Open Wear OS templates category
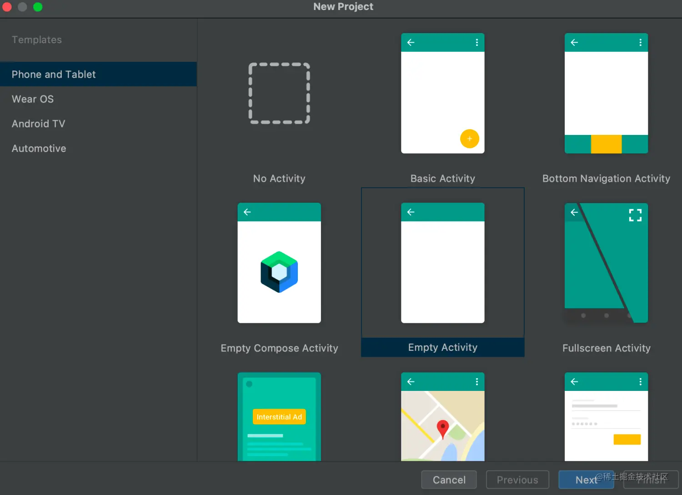The image size is (682, 495). tap(98, 99)
